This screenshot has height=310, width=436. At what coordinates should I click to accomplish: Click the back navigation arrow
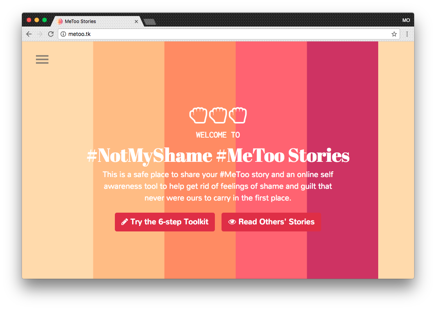pos(29,34)
